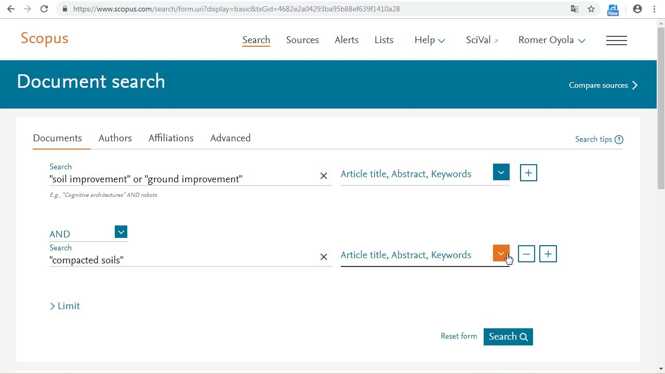665x374 pixels.
Task: Open the extension icon labeled New
Action: [x=613, y=9]
